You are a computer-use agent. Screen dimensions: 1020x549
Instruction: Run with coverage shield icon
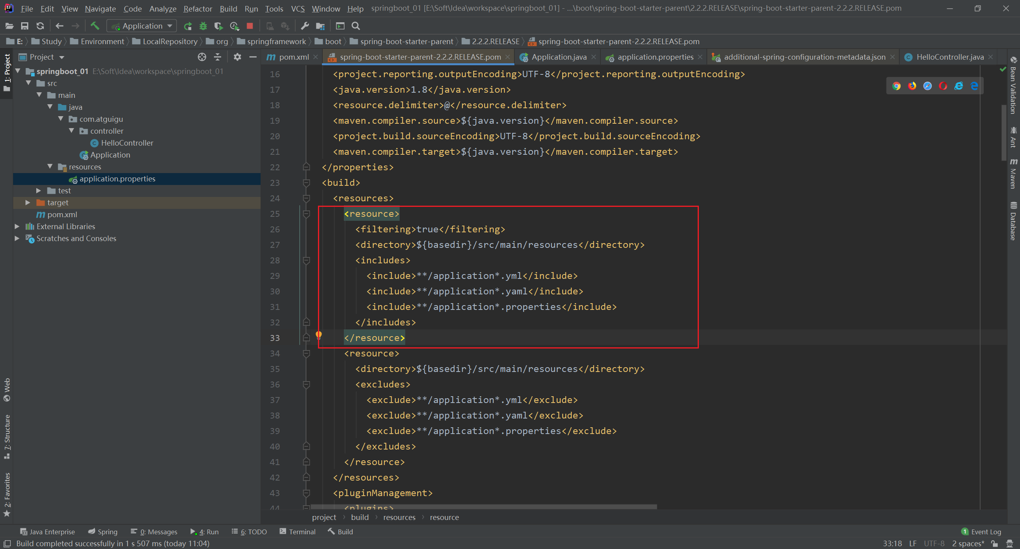218,26
